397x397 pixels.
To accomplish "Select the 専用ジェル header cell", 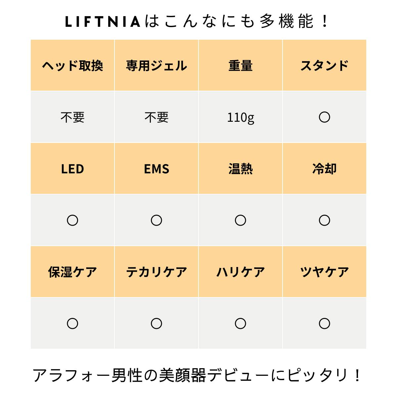I will (156, 66).
